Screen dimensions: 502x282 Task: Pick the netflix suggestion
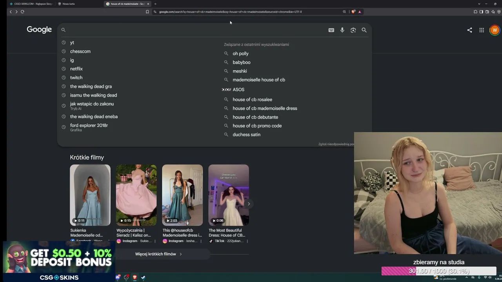pyautogui.click(x=76, y=69)
